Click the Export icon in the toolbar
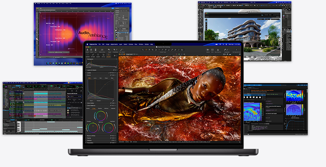This screenshot has width=326, height=167. coord(91,50)
